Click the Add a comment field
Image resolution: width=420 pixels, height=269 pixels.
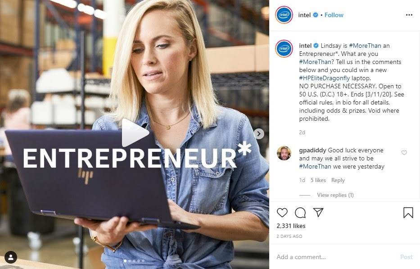pos(336,257)
